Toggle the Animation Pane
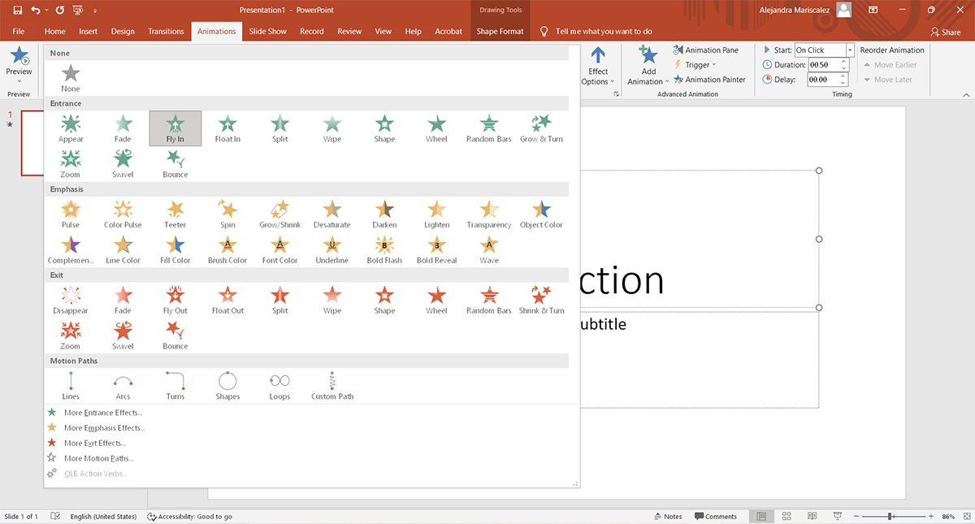The width and height of the screenshot is (975, 524). click(705, 50)
